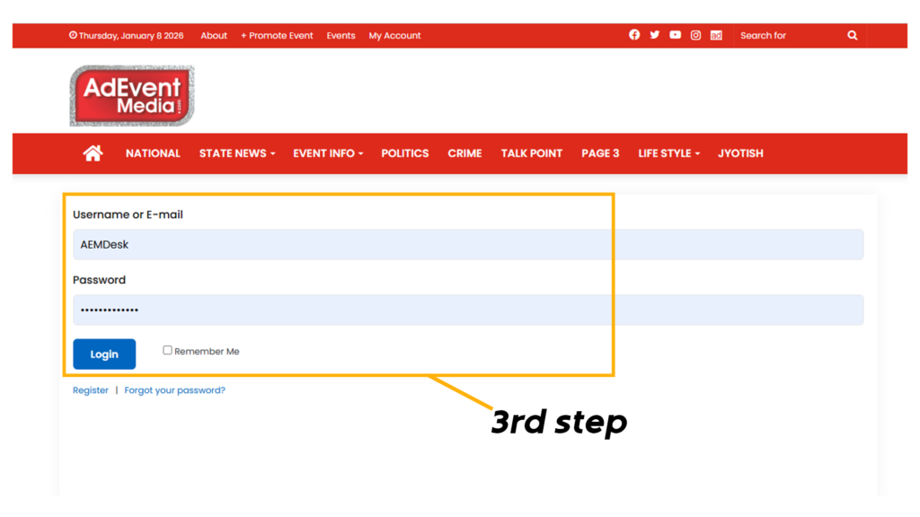Focus the Password input field
920x517 pixels.
[x=467, y=311]
